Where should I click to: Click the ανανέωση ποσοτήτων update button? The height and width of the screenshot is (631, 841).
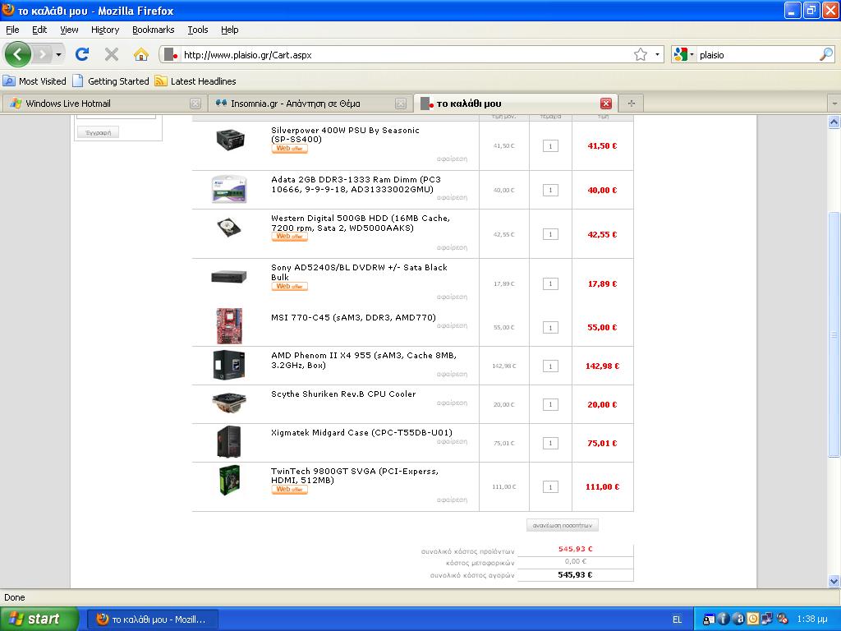562,525
